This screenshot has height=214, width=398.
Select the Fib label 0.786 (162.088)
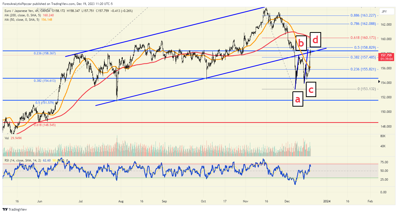click(x=363, y=24)
